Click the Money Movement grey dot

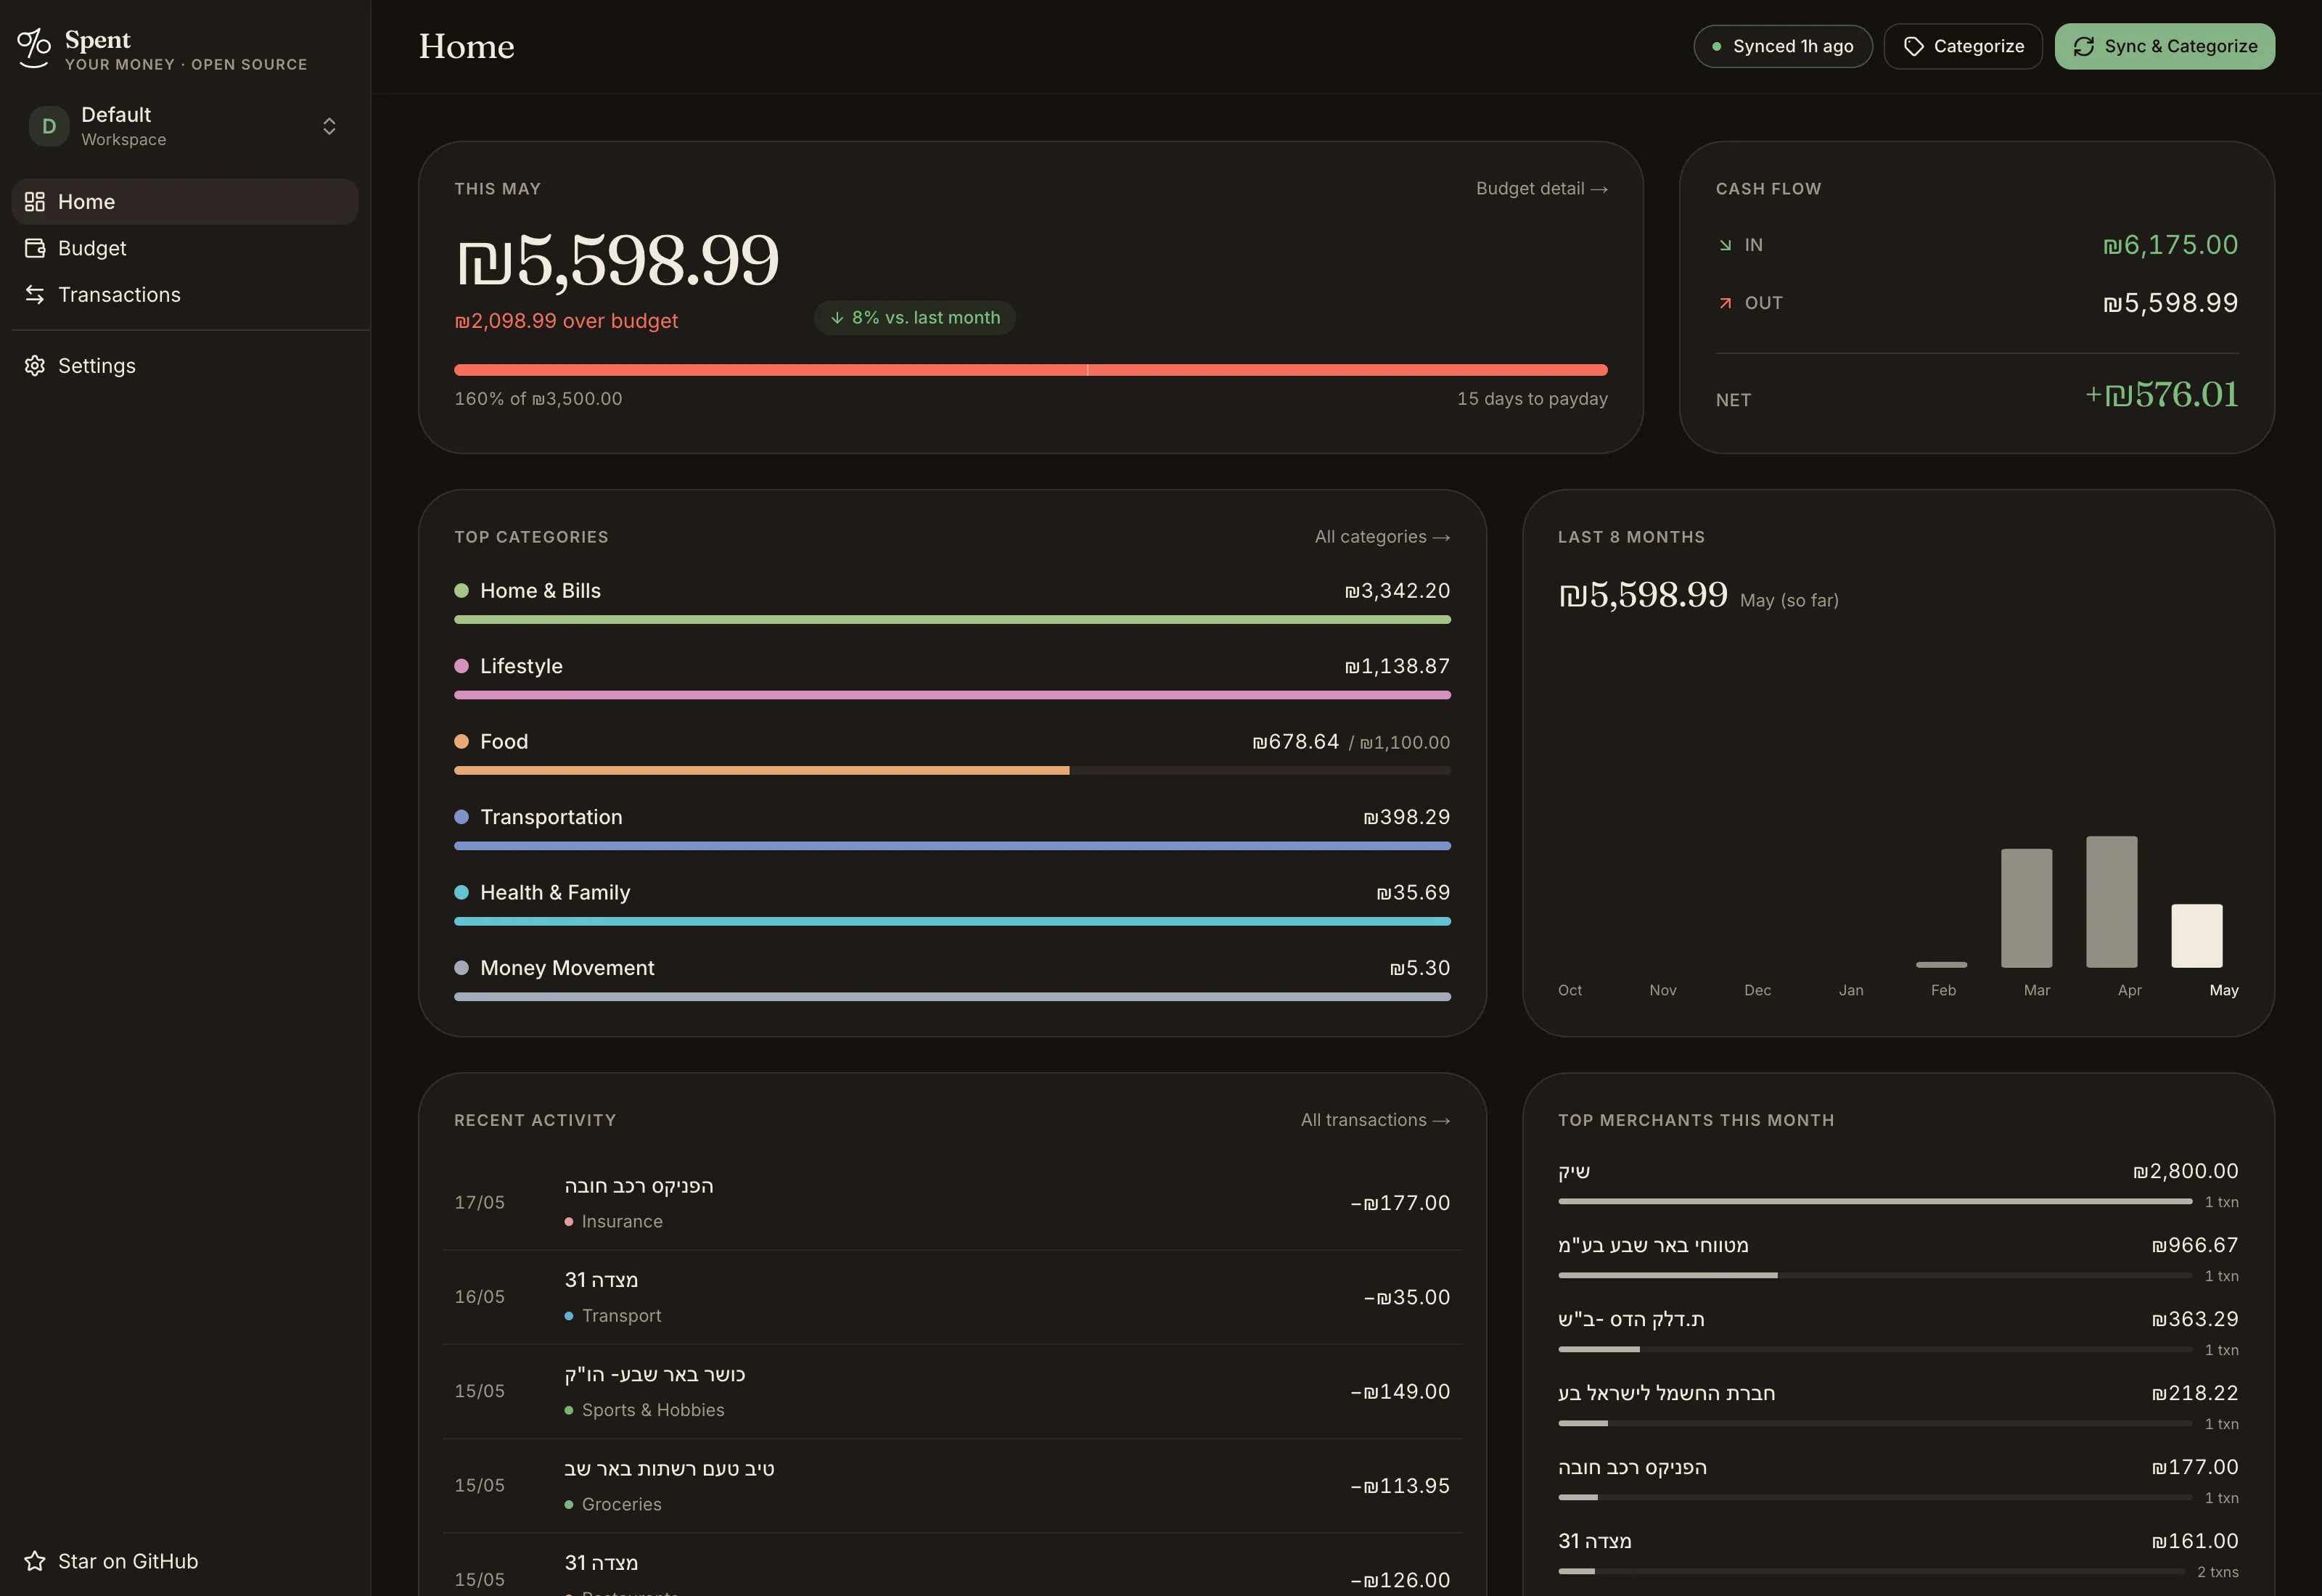coord(461,968)
